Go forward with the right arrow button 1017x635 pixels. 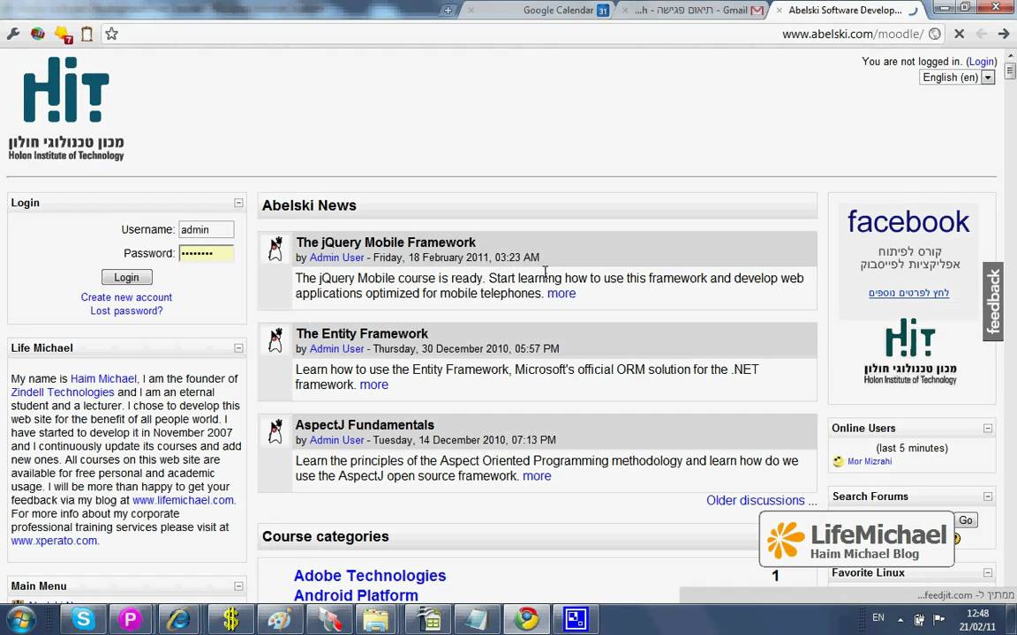[x=1004, y=34]
